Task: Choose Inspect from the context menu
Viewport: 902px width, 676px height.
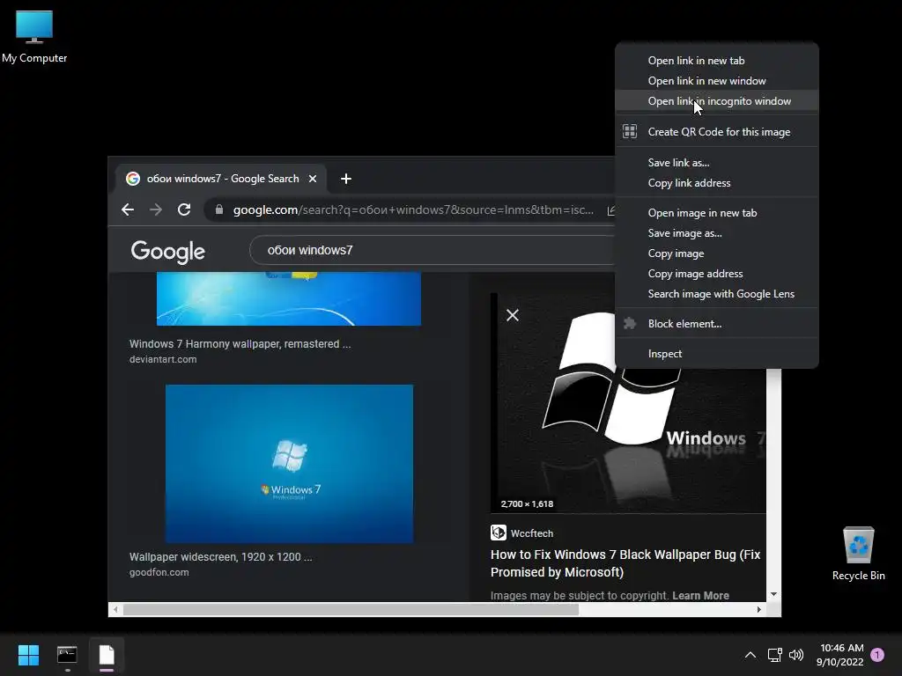Action: pos(717,354)
